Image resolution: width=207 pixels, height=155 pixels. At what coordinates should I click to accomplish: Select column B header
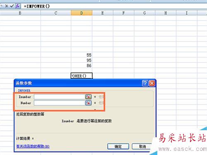click(x=20, y=13)
